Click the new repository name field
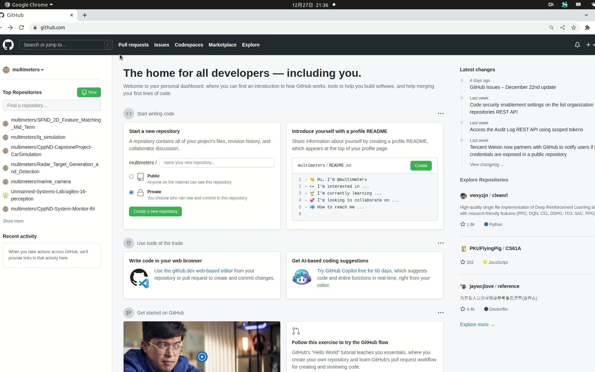This screenshot has height=372, width=595. click(217, 163)
